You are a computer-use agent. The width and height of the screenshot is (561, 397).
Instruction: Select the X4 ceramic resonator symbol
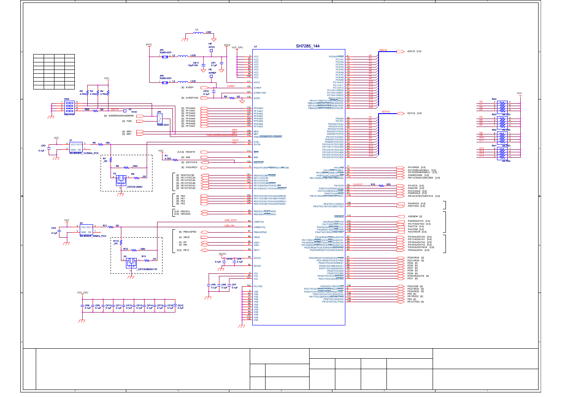131,263
